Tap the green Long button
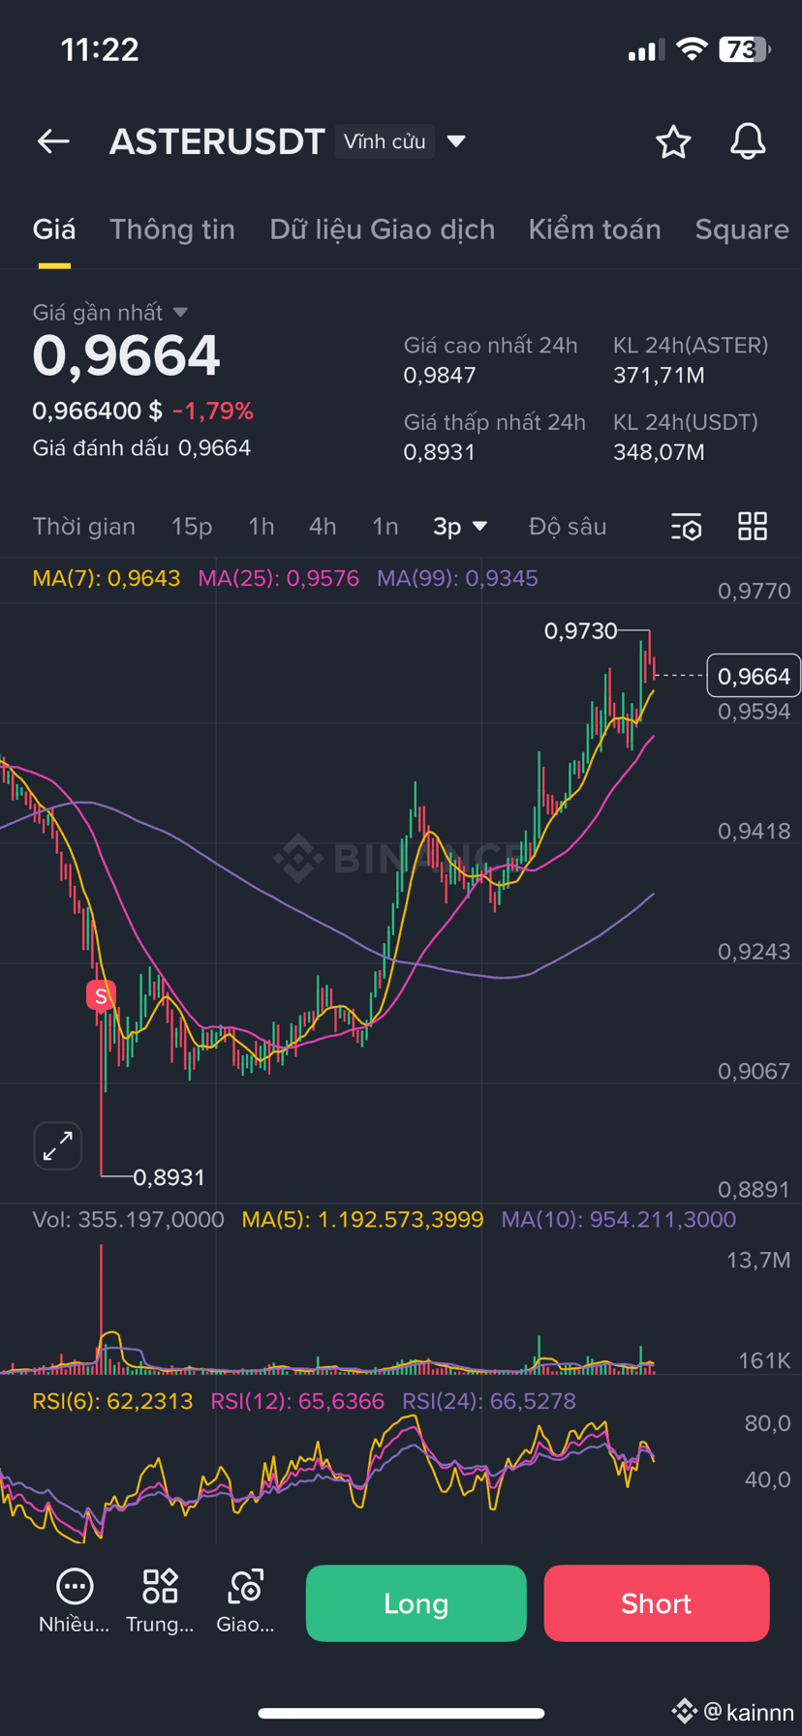 pyautogui.click(x=416, y=1603)
